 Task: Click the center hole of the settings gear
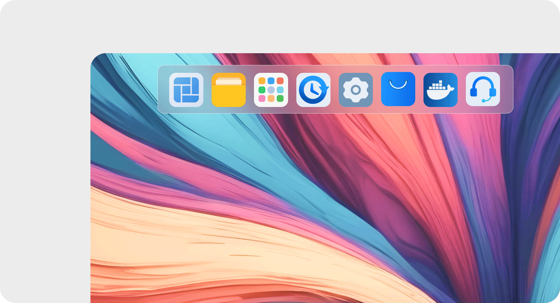[x=356, y=90]
